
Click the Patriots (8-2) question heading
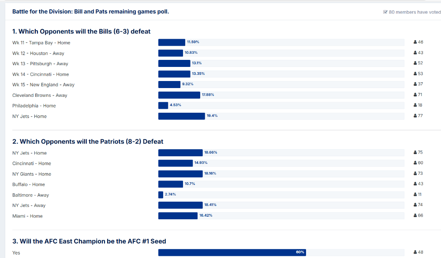[x=88, y=141]
